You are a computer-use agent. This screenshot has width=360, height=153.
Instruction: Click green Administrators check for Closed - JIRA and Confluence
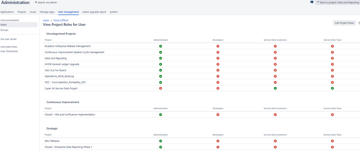pos(161,114)
